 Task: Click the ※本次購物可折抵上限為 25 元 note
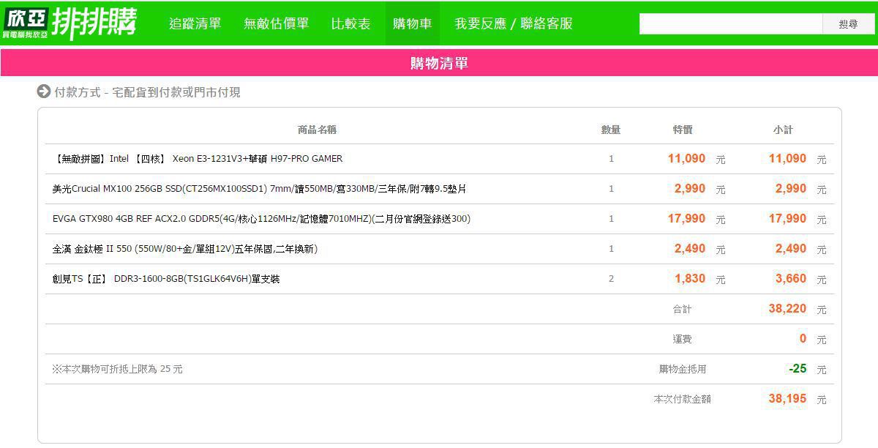tap(117, 370)
